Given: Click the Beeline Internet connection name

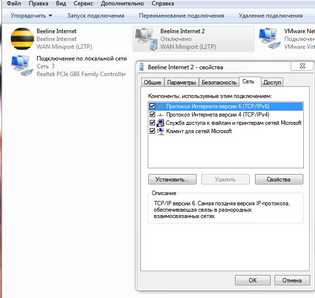Looking at the screenshot, I should 57,31.
